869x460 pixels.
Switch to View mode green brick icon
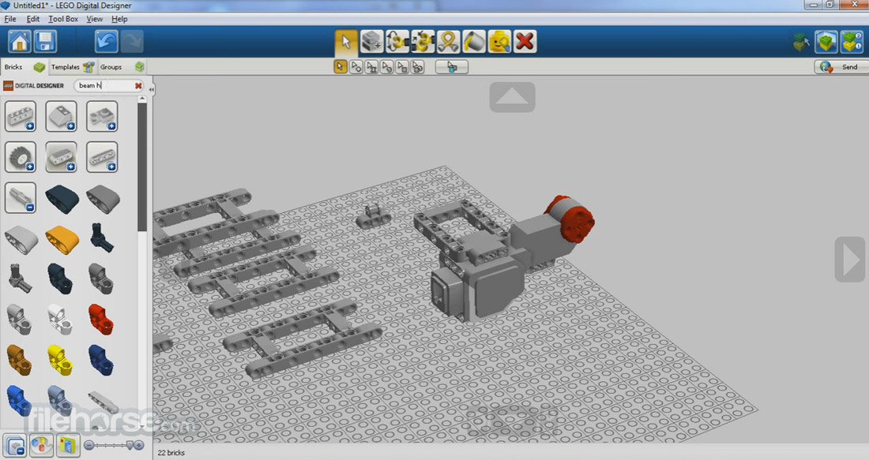(826, 42)
